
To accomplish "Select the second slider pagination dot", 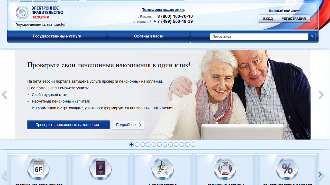I will (x=137, y=144).
